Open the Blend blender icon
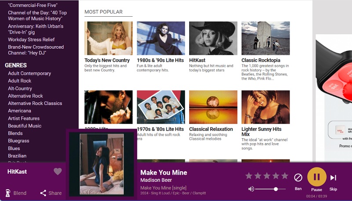Image resolution: width=352 pixels, height=201 pixels. (x=8, y=193)
